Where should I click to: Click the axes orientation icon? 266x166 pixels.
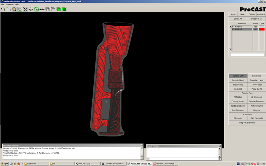tap(8, 9)
